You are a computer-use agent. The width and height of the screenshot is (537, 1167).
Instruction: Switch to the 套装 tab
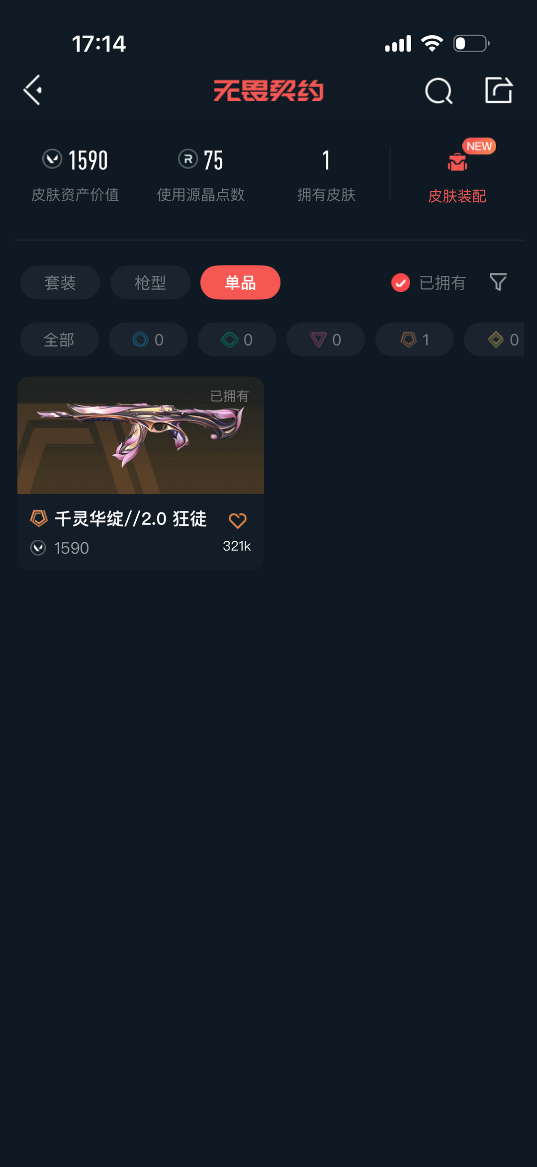click(x=60, y=282)
